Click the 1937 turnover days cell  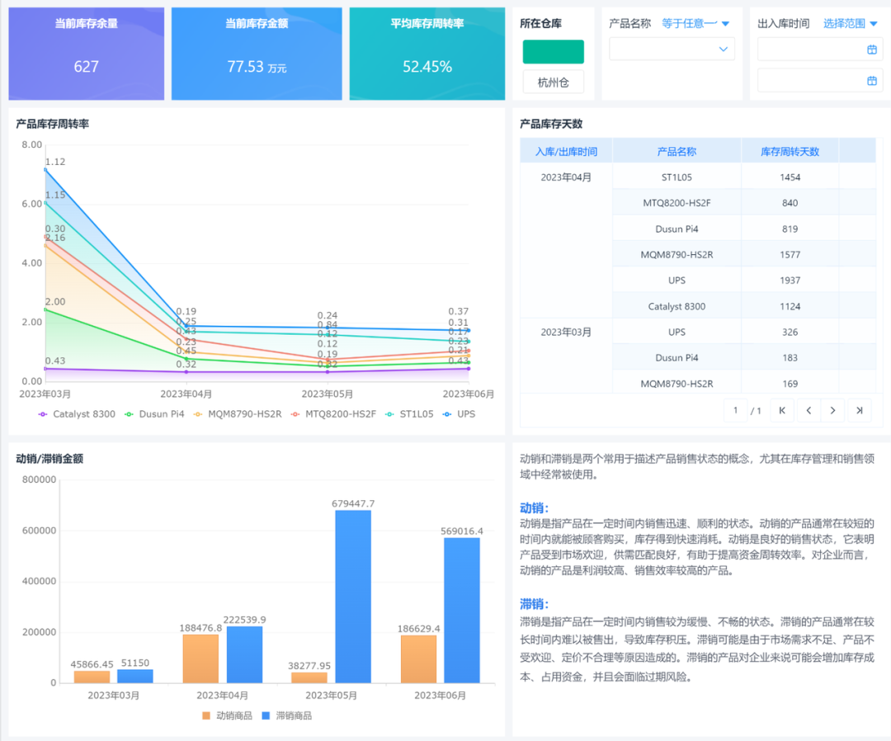click(x=790, y=281)
